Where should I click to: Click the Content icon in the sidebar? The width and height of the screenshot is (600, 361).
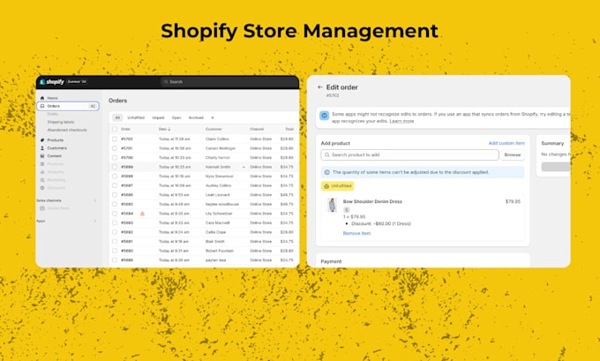tap(42, 156)
